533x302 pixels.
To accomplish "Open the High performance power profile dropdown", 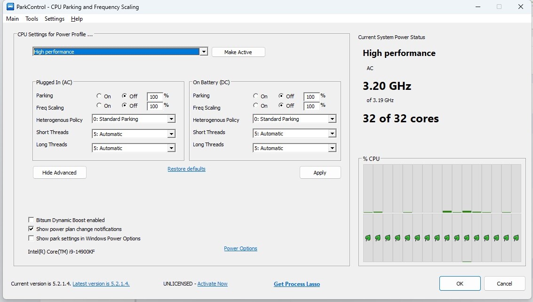I will (x=204, y=52).
